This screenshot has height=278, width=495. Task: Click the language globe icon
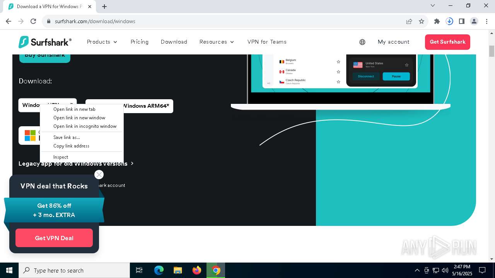pyautogui.click(x=362, y=42)
